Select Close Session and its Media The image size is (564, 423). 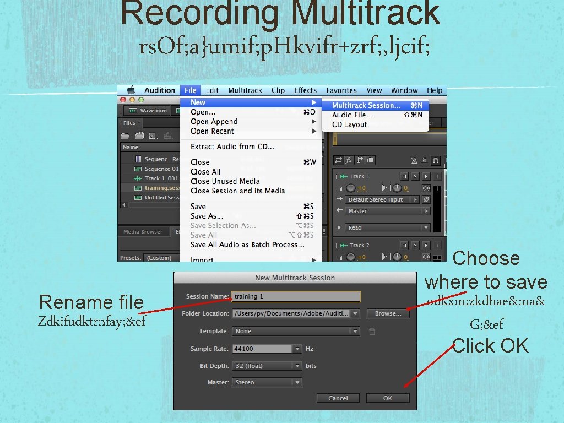pyautogui.click(x=251, y=191)
